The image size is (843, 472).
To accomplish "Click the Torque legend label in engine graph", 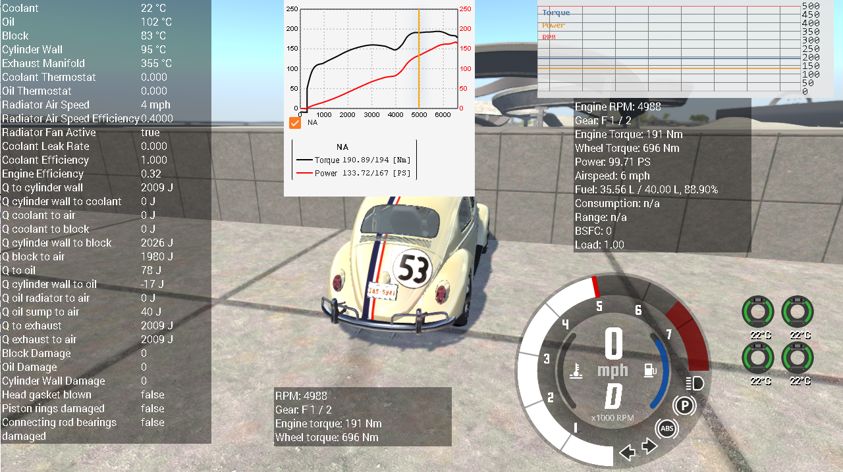I will click(x=556, y=12).
